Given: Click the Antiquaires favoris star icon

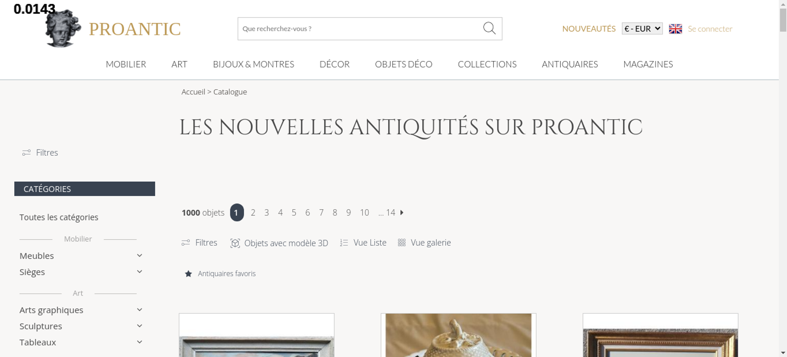Looking at the screenshot, I should (x=188, y=274).
